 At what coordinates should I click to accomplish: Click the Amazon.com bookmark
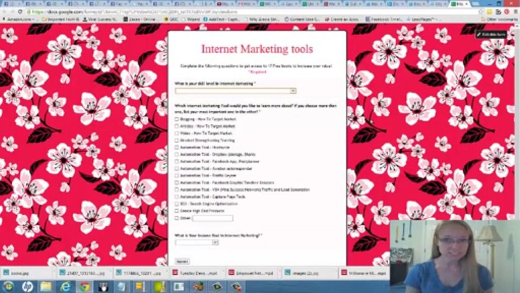[x=17, y=19]
